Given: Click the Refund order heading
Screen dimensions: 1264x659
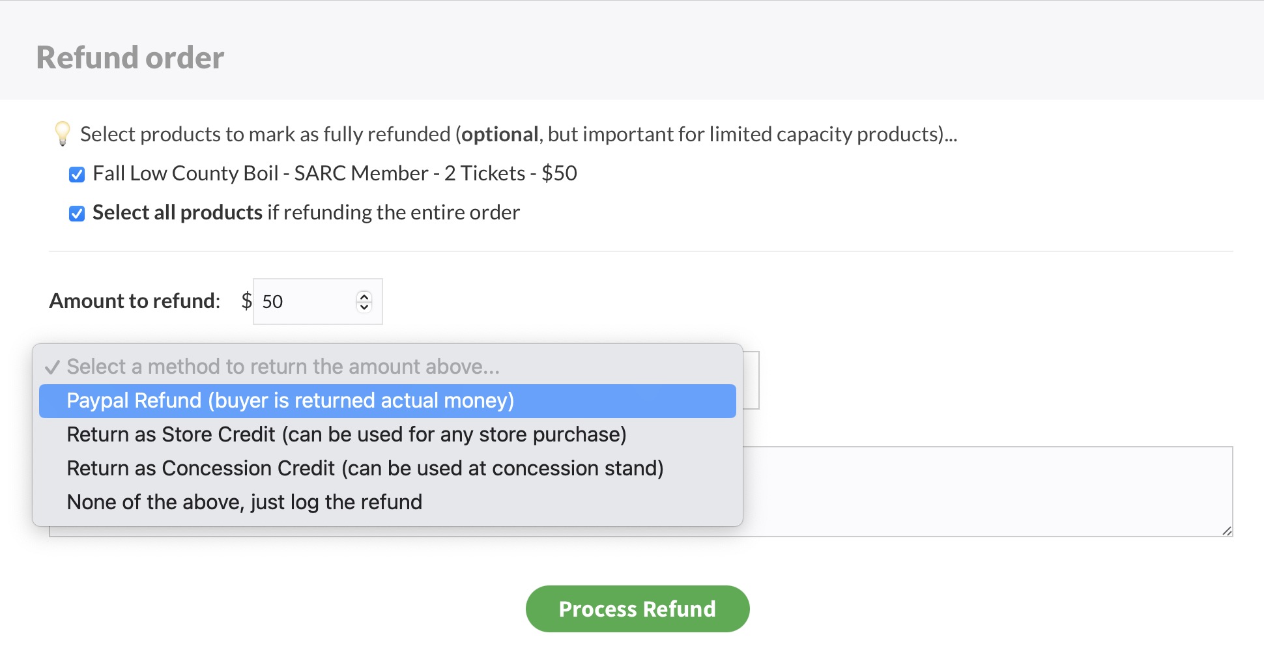Looking at the screenshot, I should point(130,57).
